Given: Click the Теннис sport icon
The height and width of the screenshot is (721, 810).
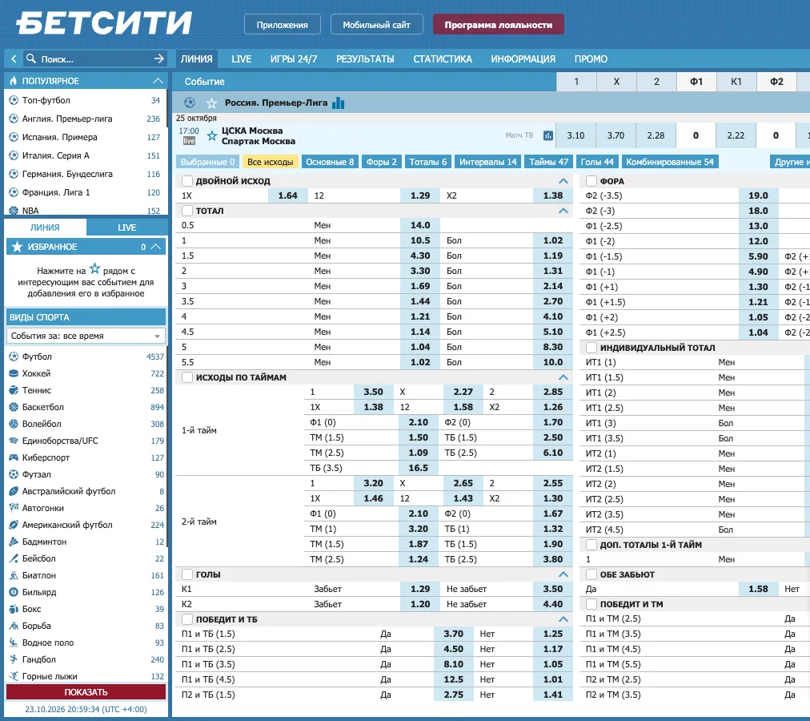Looking at the screenshot, I should (x=14, y=390).
